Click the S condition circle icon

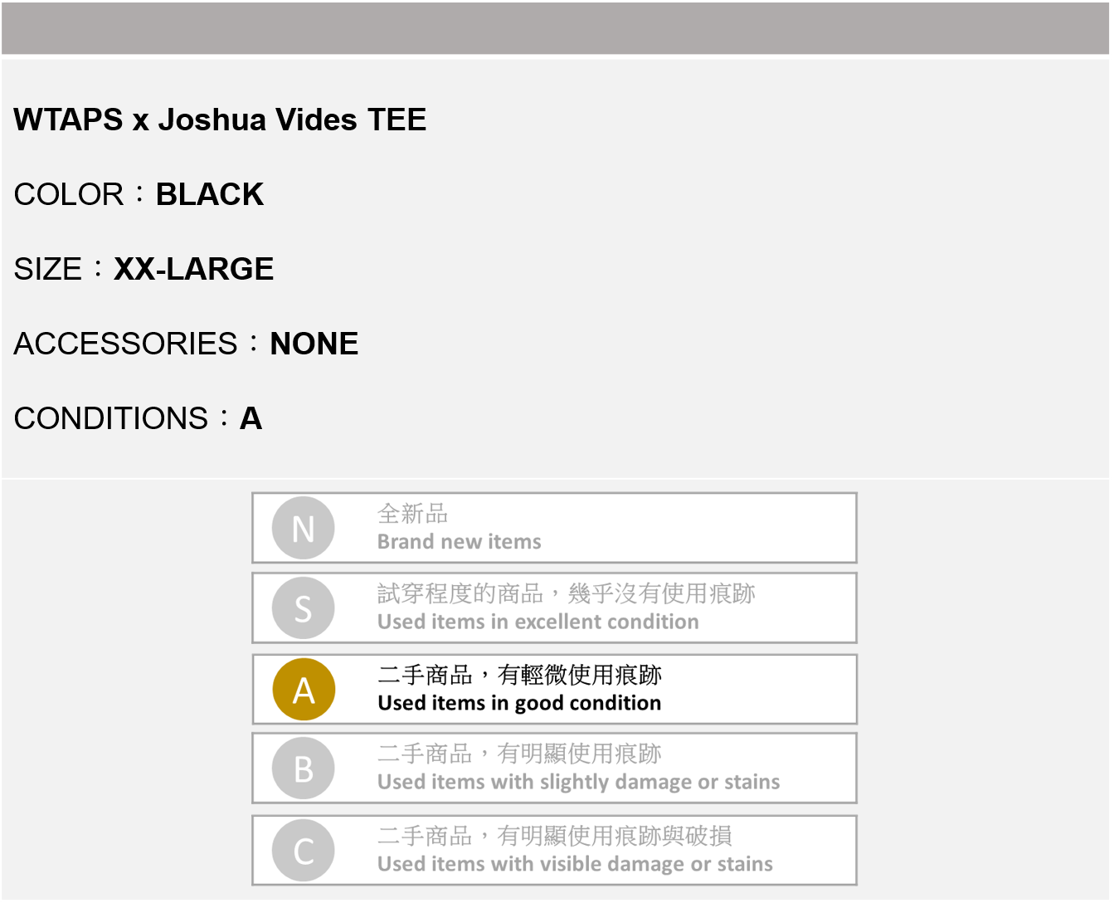point(304,608)
